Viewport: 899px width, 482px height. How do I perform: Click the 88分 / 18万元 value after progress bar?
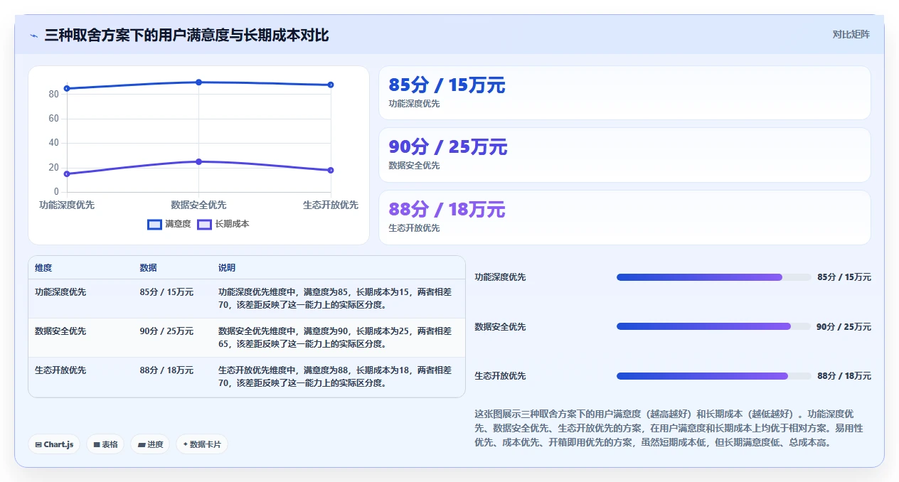coord(844,376)
